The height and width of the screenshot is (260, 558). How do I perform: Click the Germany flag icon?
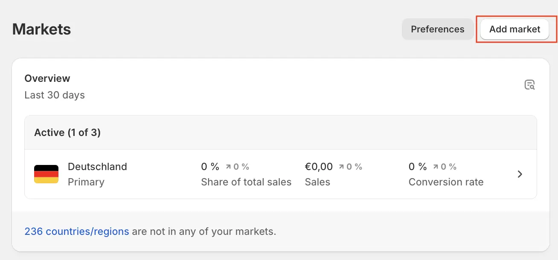(x=46, y=174)
